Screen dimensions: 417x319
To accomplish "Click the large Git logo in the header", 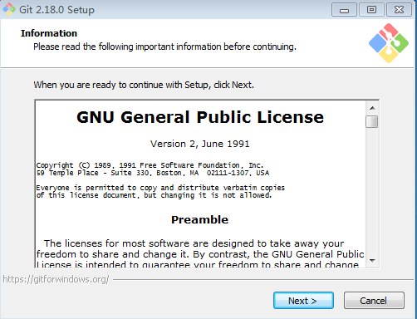I will pos(389,43).
